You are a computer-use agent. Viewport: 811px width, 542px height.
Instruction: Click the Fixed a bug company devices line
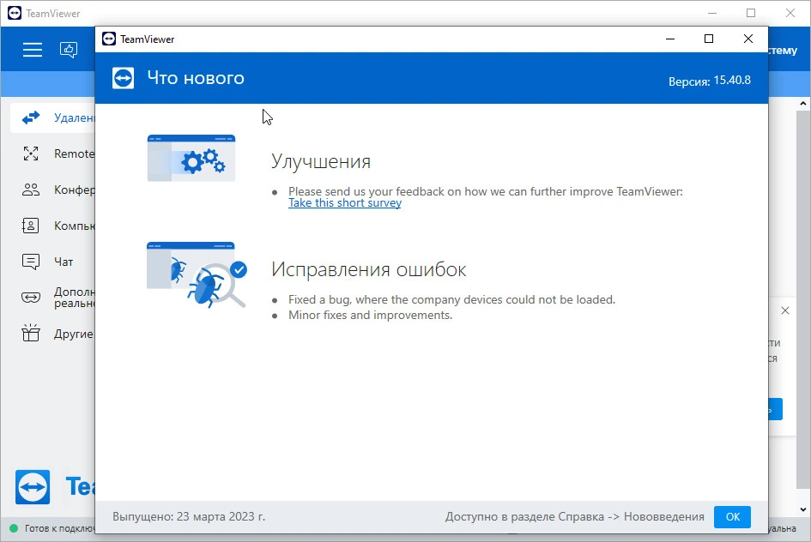click(452, 299)
